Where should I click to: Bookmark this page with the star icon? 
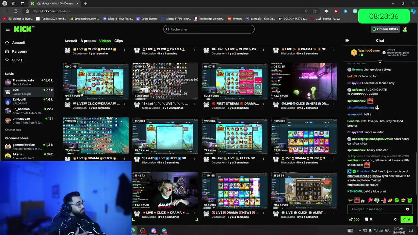pos(315,11)
